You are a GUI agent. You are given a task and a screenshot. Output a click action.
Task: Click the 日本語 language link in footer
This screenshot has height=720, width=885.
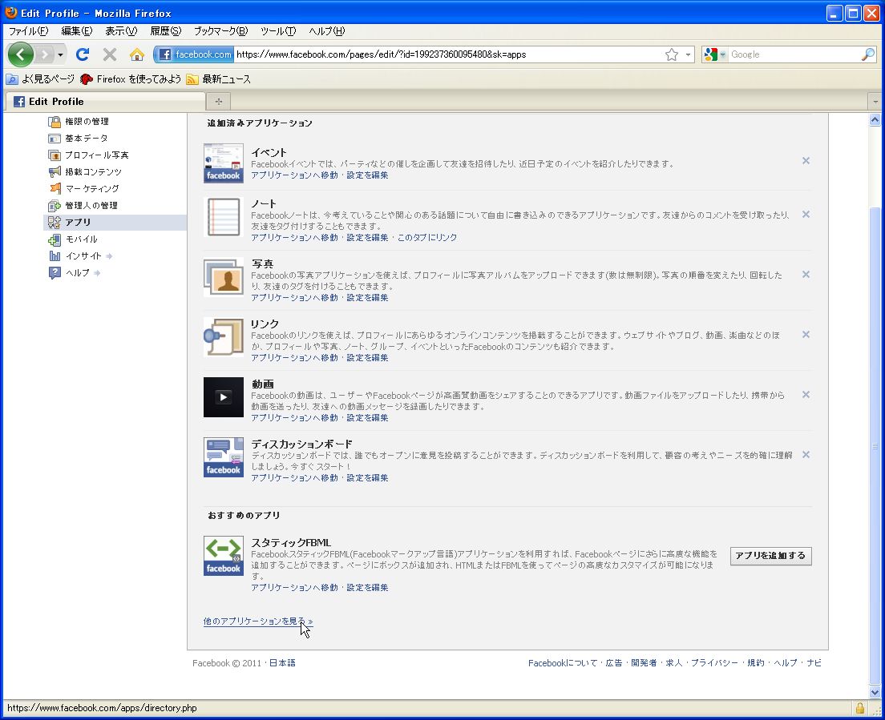click(282, 663)
